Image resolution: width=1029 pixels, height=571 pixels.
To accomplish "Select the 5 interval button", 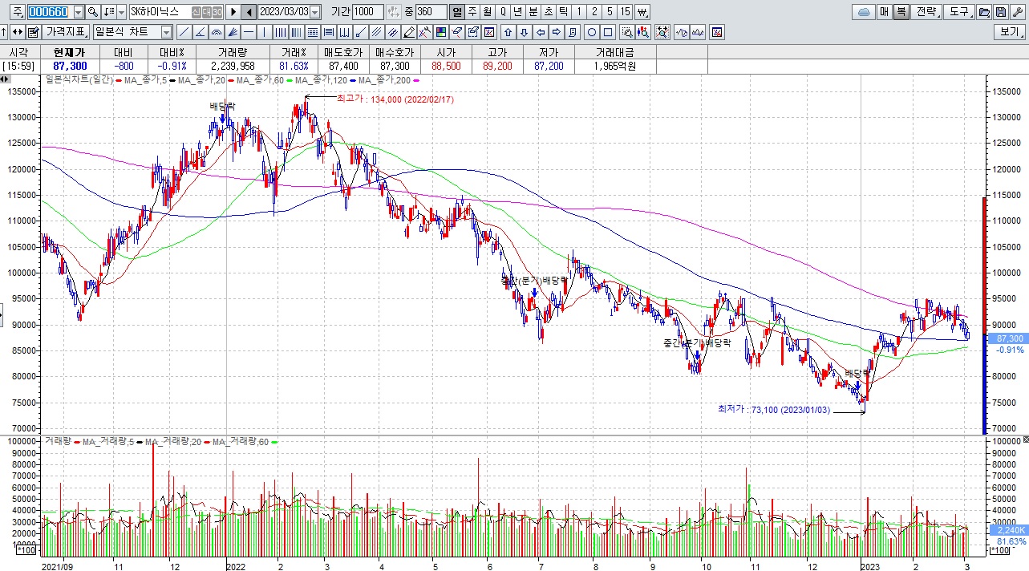I will [x=610, y=12].
